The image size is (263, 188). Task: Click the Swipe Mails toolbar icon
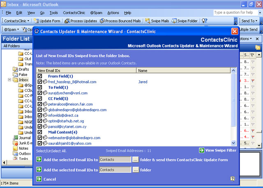(x=148, y=21)
